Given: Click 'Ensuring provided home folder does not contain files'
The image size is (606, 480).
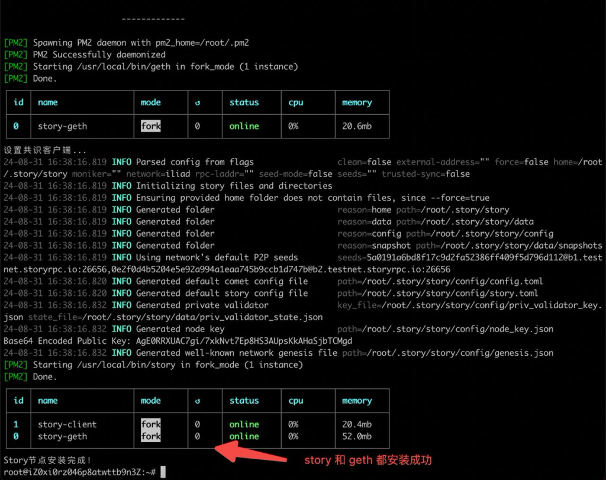Looking at the screenshot, I should [265, 198].
